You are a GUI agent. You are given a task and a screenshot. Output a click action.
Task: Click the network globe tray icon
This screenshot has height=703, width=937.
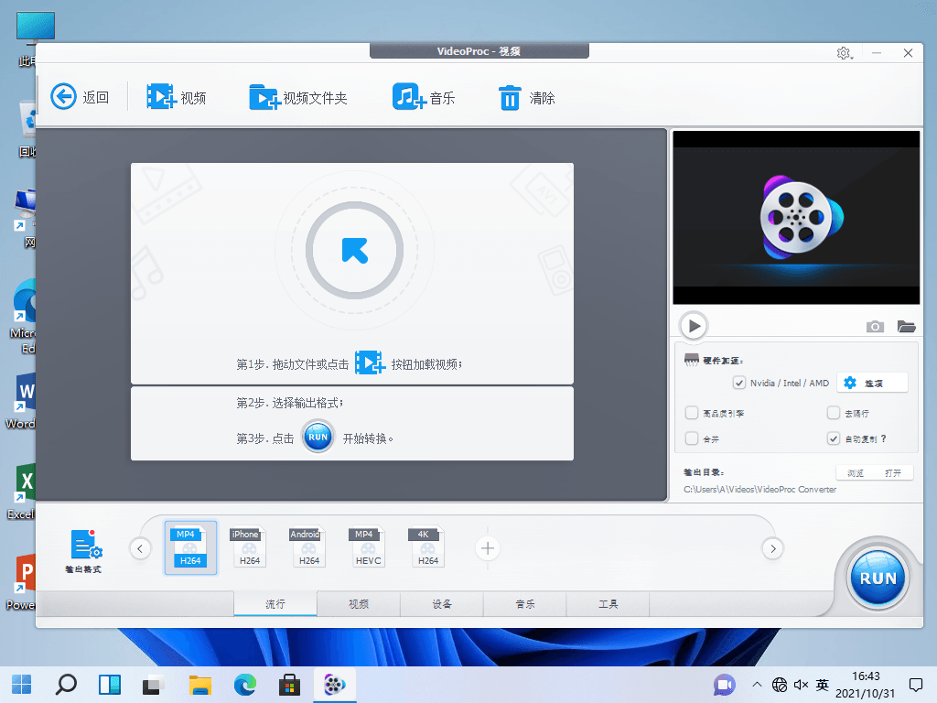pos(780,685)
